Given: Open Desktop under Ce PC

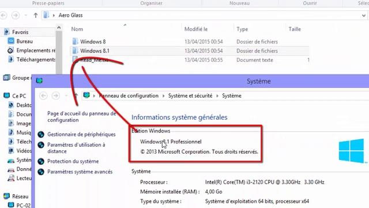Looking at the screenshot, I should tap(24, 105).
